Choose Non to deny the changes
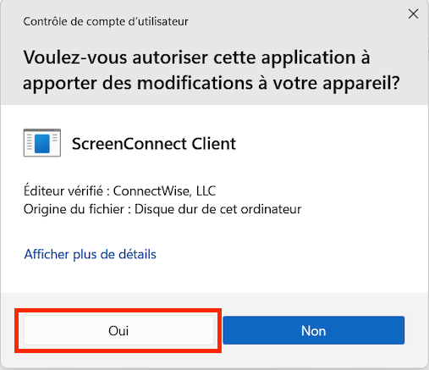 click(x=313, y=330)
